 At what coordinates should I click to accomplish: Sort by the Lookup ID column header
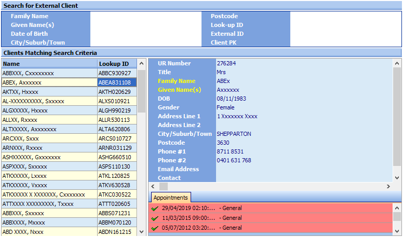coord(117,64)
